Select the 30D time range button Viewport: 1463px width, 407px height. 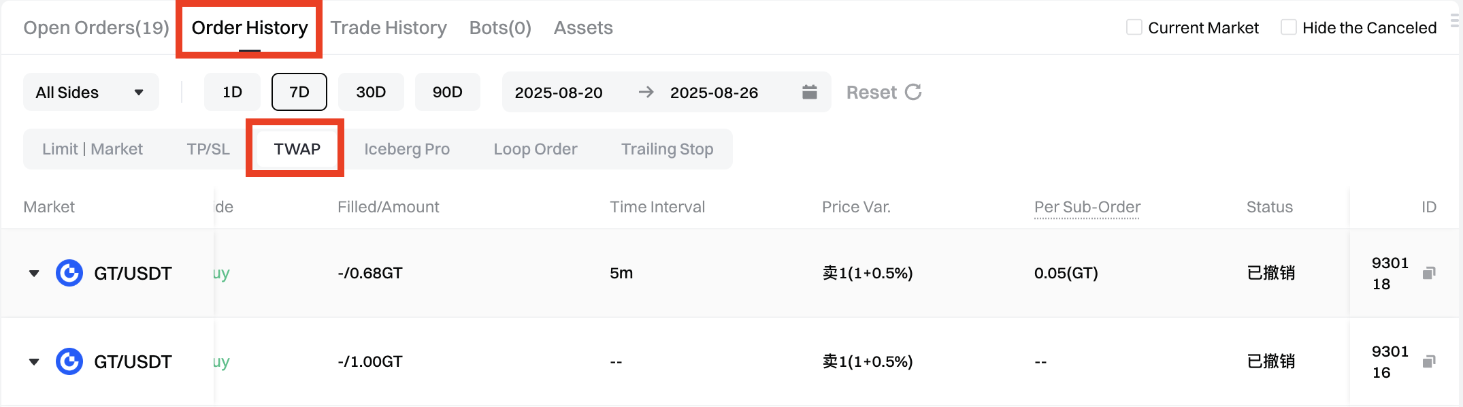coord(371,92)
